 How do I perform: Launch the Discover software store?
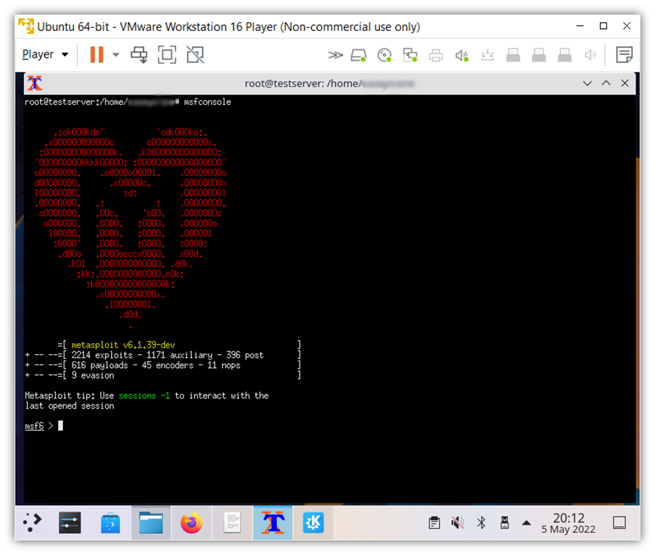pos(110,523)
